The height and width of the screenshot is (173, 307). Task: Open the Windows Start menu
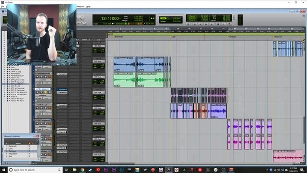point(3,170)
